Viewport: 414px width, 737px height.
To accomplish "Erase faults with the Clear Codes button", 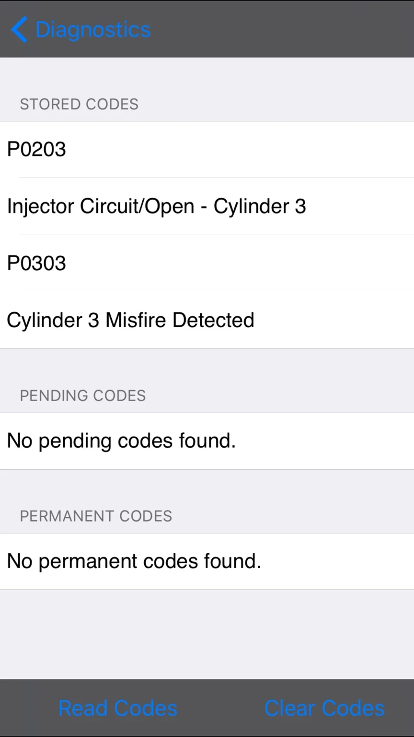I will [x=324, y=708].
